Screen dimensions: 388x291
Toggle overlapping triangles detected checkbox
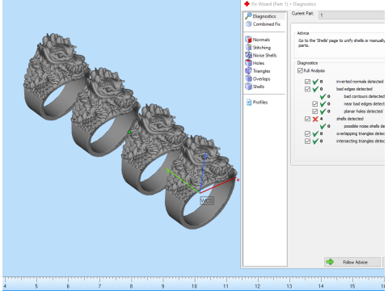click(307, 133)
